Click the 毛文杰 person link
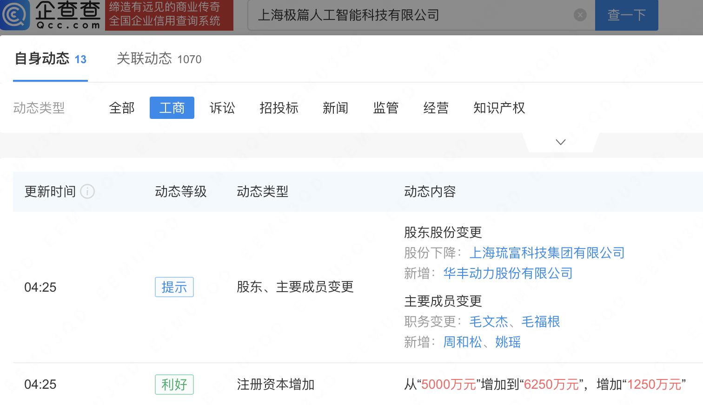703x405 pixels. tap(489, 322)
